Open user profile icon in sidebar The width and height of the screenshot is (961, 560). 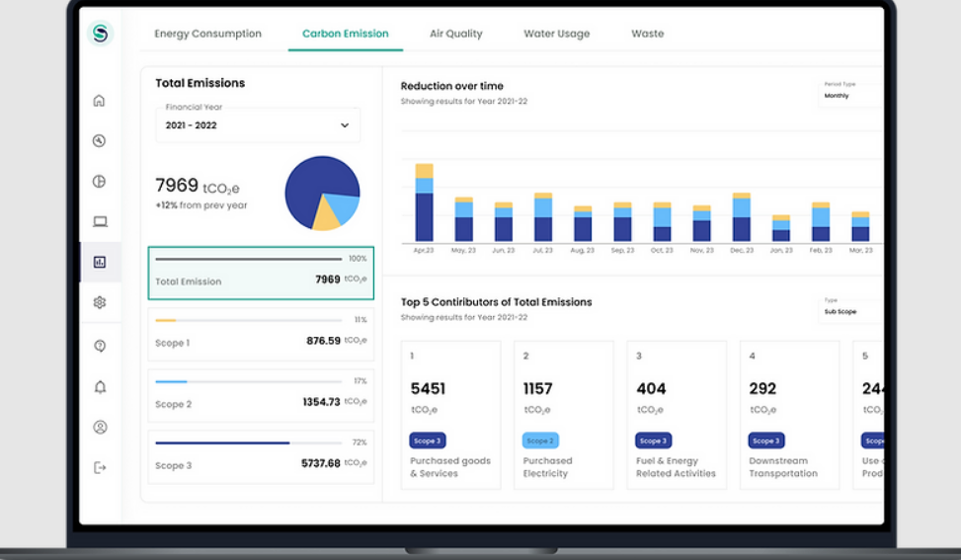point(100,428)
